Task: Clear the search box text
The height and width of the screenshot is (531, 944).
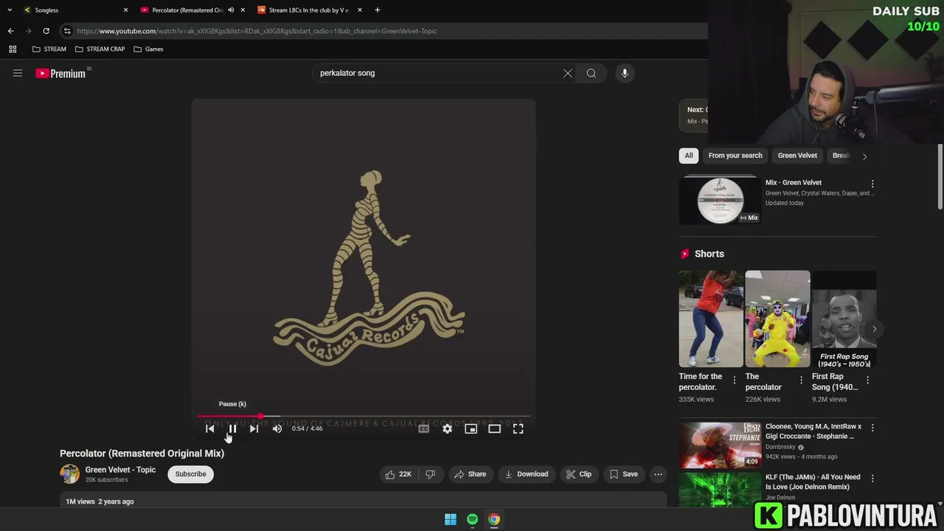Action: pos(568,73)
